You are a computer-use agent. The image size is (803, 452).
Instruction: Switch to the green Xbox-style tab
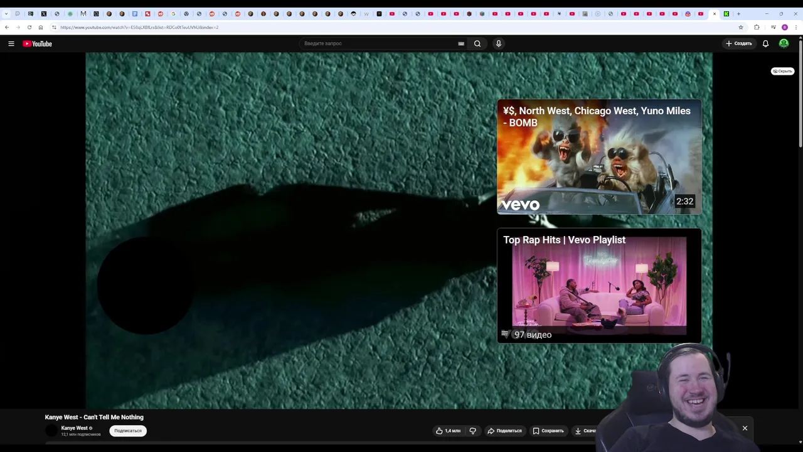pos(726,13)
